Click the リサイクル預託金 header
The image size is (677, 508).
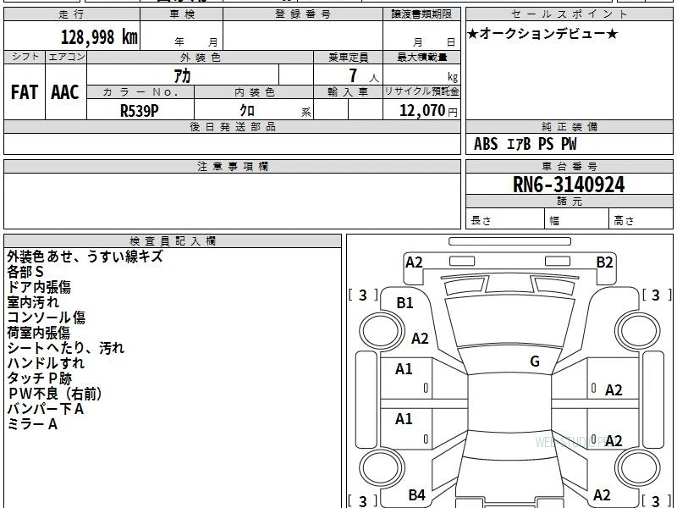tap(421, 92)
